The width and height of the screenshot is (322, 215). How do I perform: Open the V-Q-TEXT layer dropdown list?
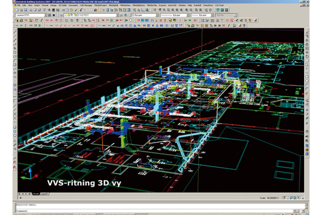point(117,15)
